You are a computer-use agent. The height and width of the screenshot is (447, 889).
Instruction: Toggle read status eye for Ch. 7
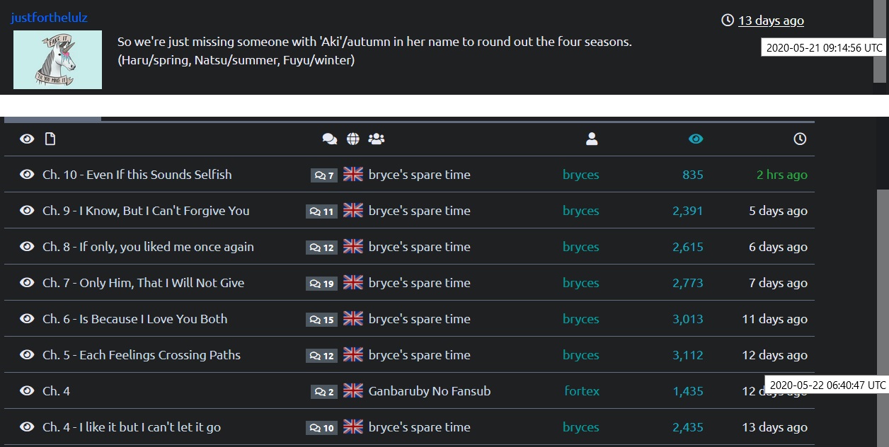tap(27, 283)
